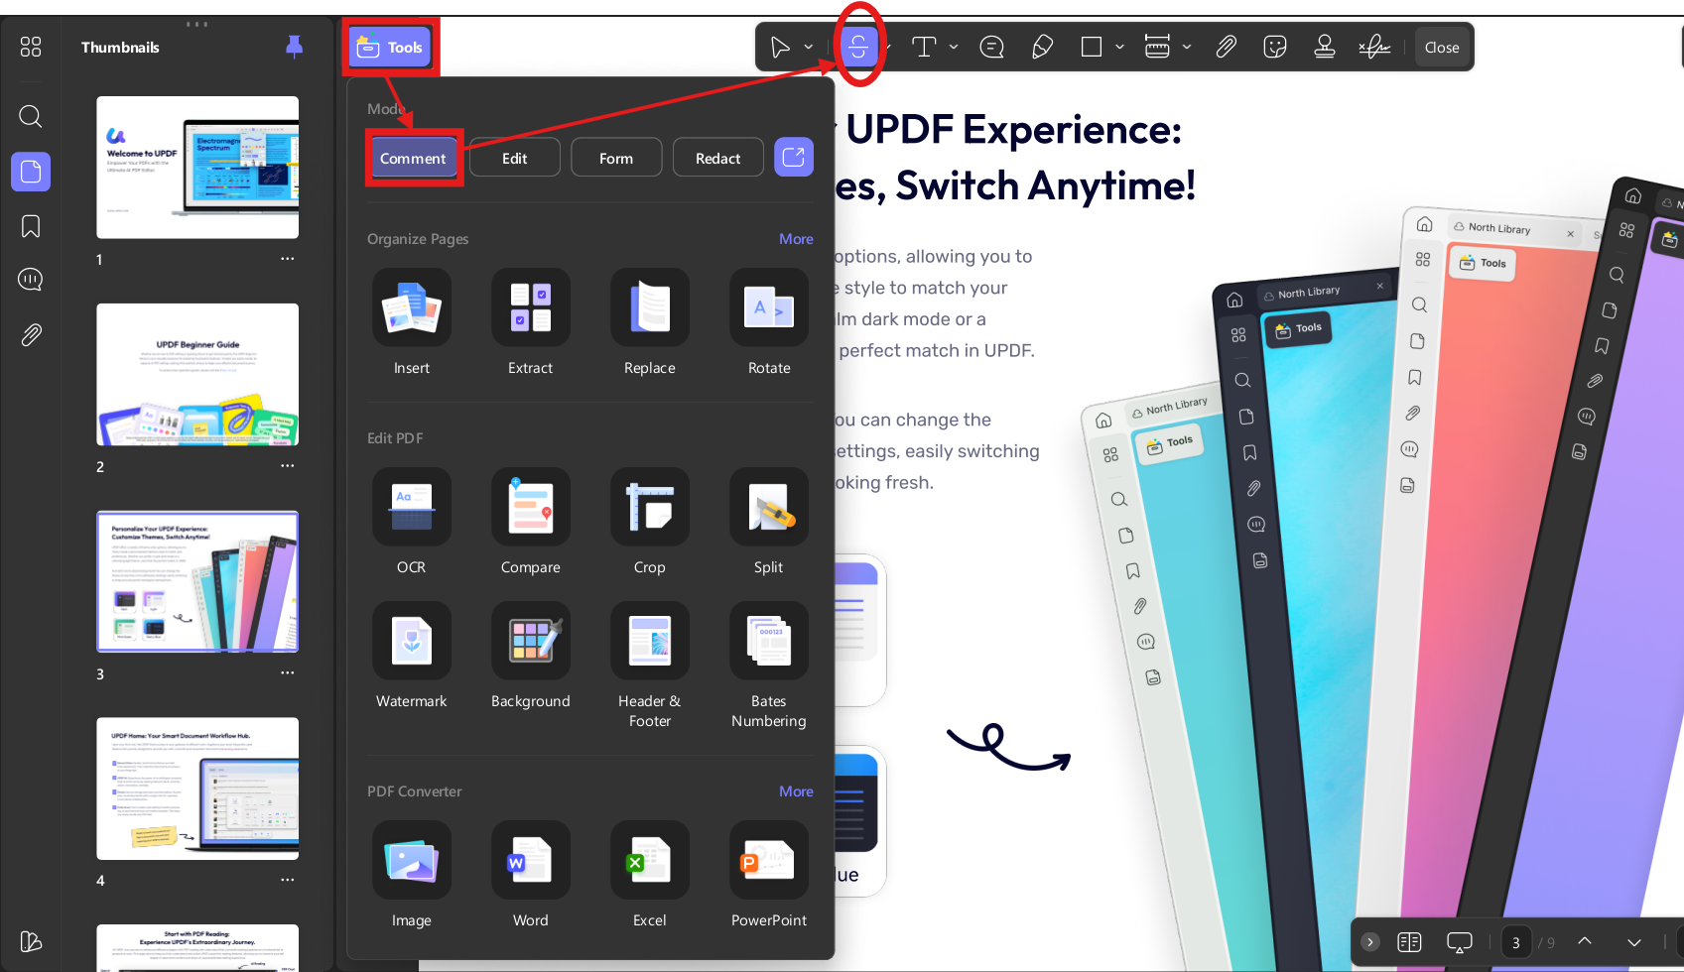
Task: Select the sticker tool in toolbar
Action: click(x=1275, y=47)
